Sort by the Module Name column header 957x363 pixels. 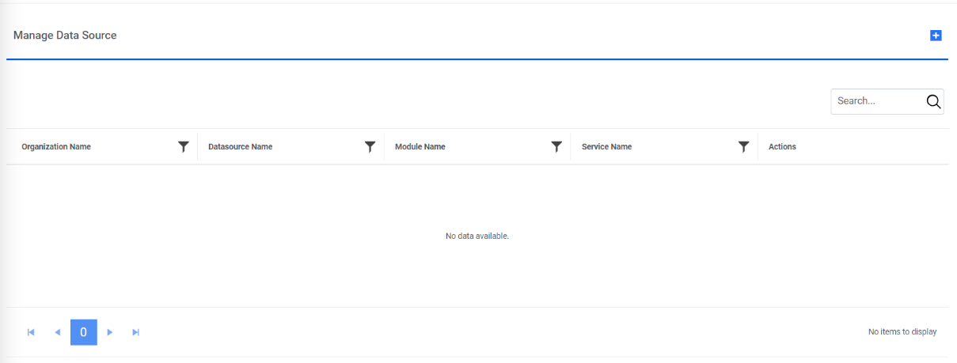tap(420, 146)
